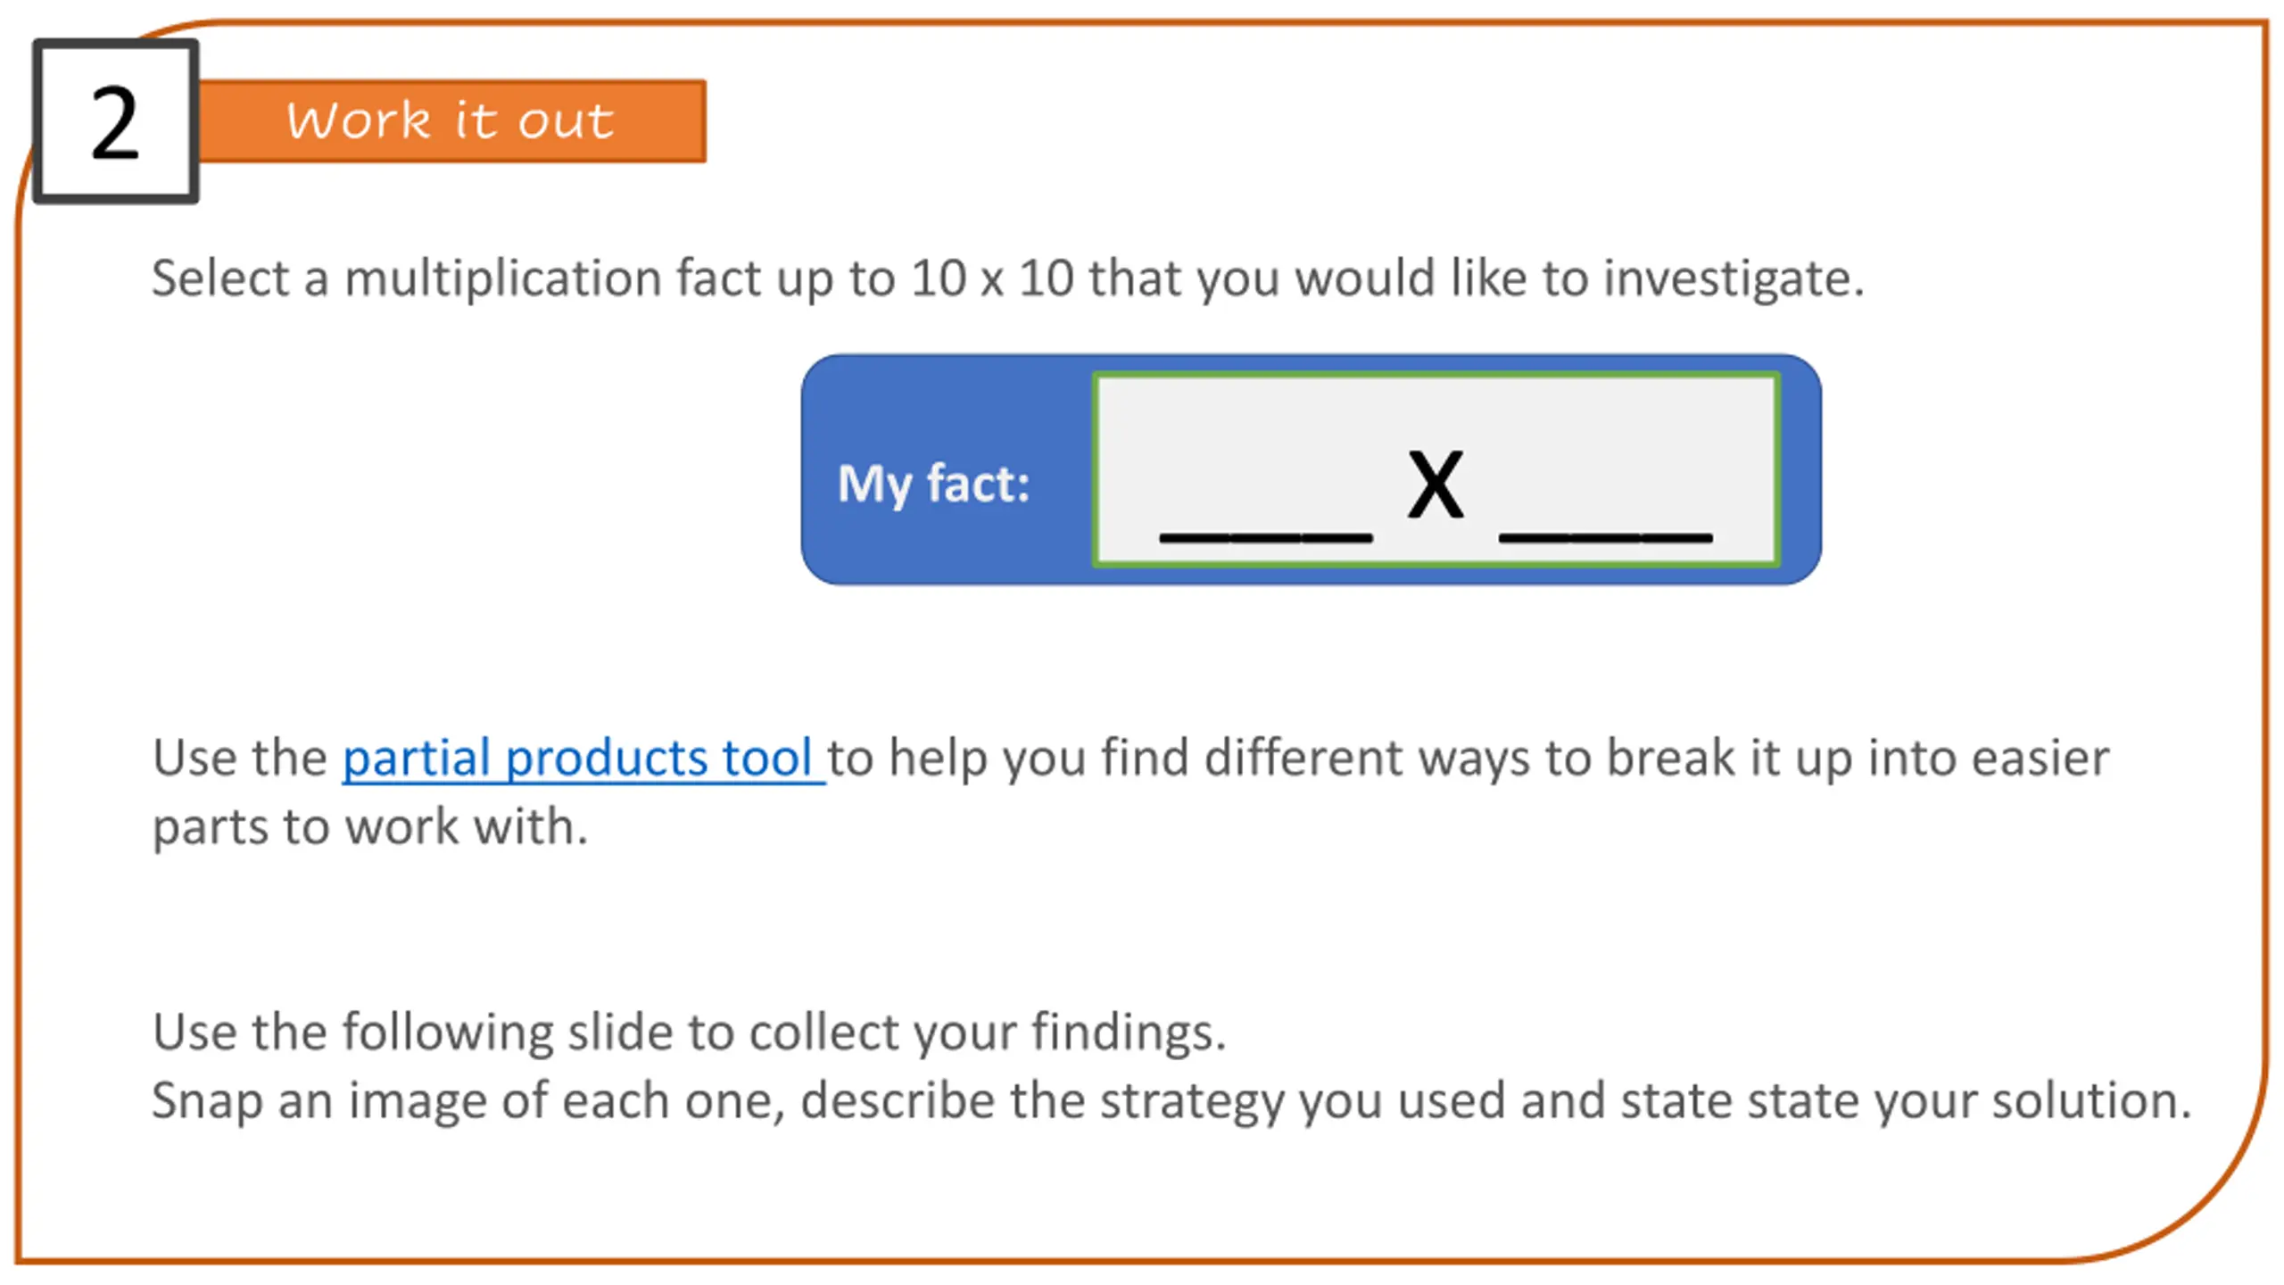Click the 'parts to work with.' text
Viewport: 2284px width, 1285px height.
coord(370,827)
